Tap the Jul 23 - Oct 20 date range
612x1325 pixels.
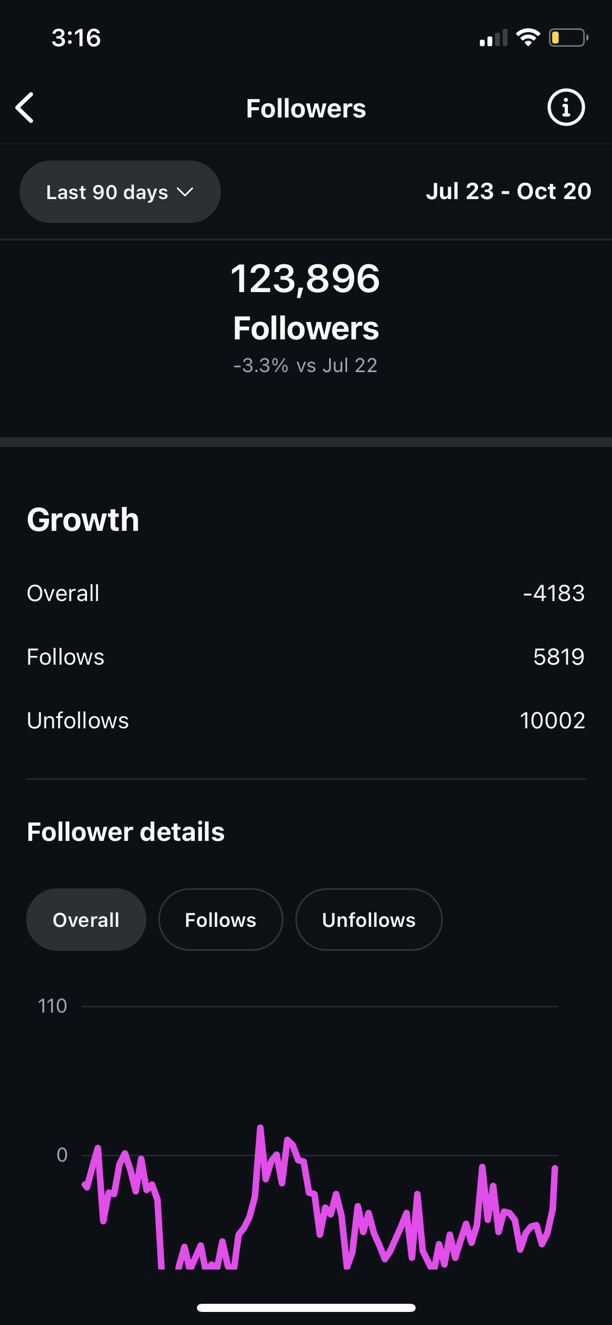pos(508,191)
